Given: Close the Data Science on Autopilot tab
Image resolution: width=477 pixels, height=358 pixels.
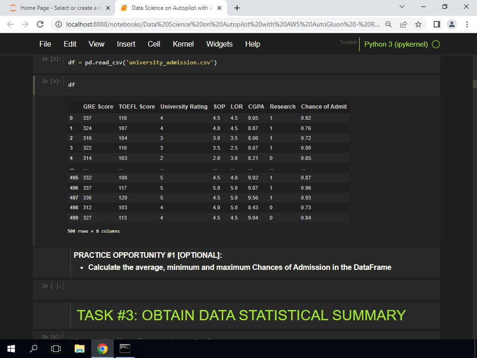Looking at the screenshot, I should coord(219,8).
